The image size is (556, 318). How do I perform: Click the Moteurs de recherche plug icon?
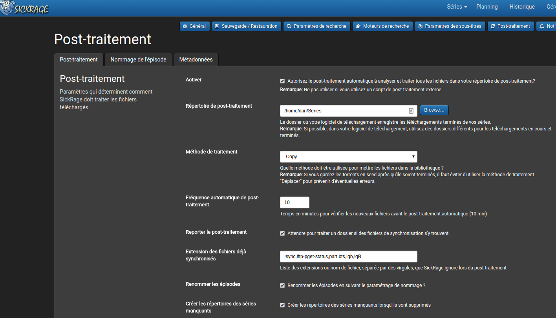coord(358,26)
